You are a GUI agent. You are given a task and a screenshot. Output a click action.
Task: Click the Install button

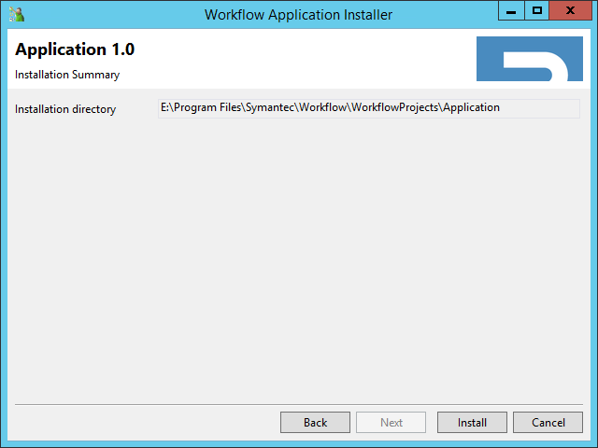point(472,422)
